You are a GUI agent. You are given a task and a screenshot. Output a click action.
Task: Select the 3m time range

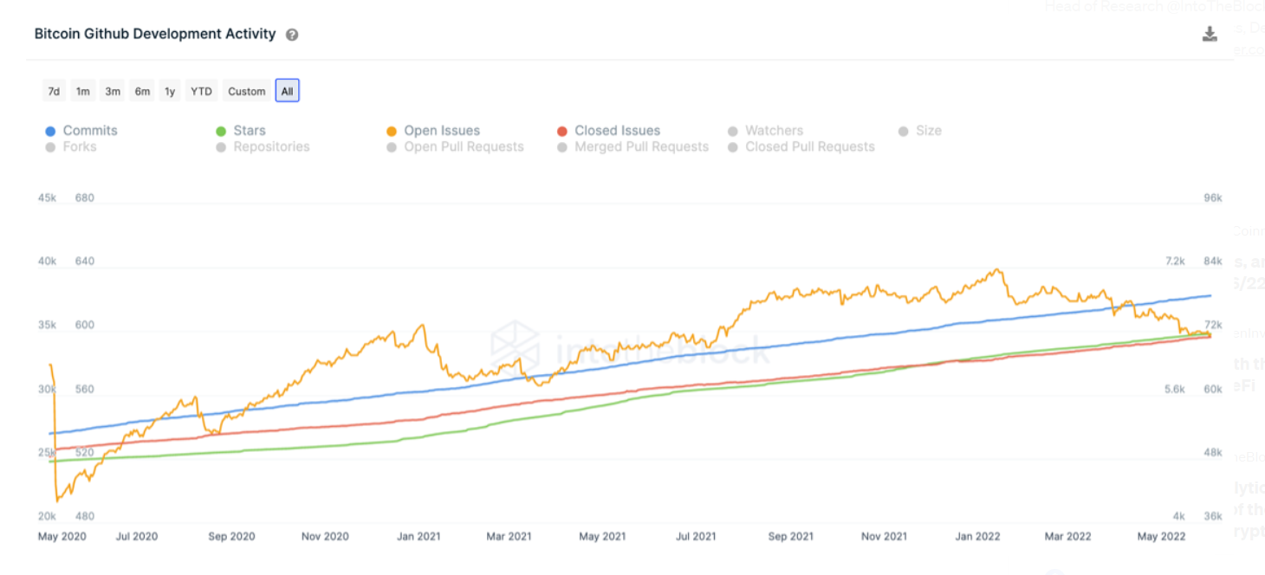point(113,91)
